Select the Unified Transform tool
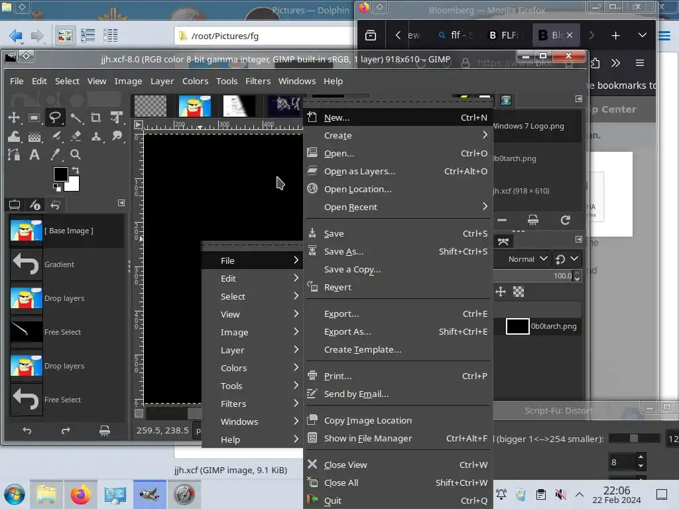679x509 pixels. tap(117, 118)
